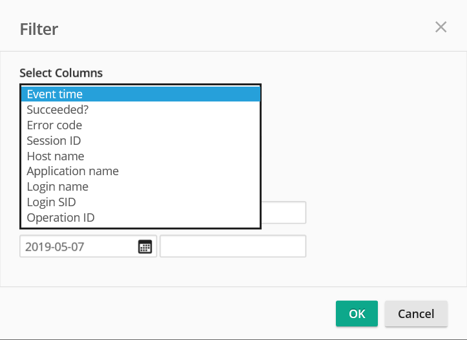Open the calendar date picker icon
The height and width of the screenshot is (340, 467).
[x=145, y=247]
